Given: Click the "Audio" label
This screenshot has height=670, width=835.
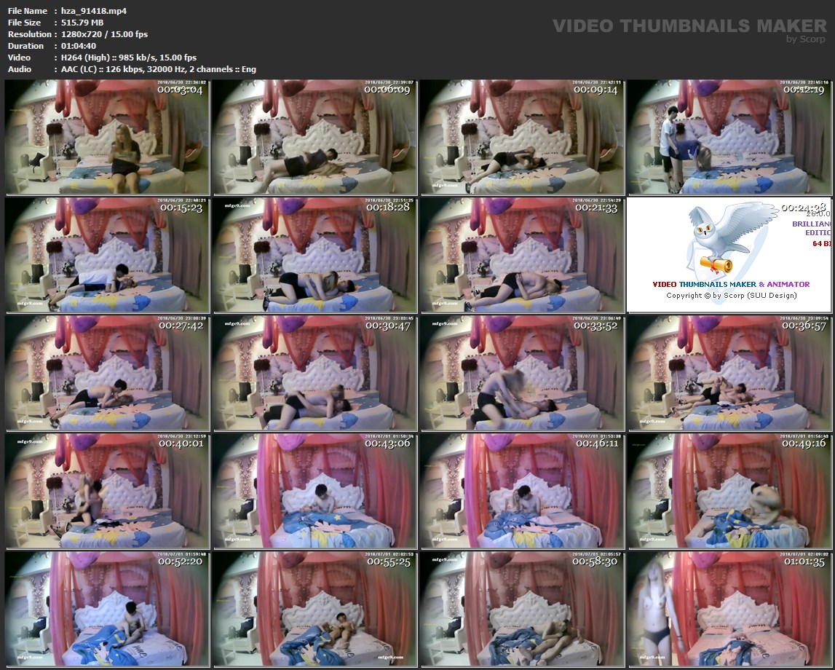Looking at the screenshot, I should [x=20, y=69].
